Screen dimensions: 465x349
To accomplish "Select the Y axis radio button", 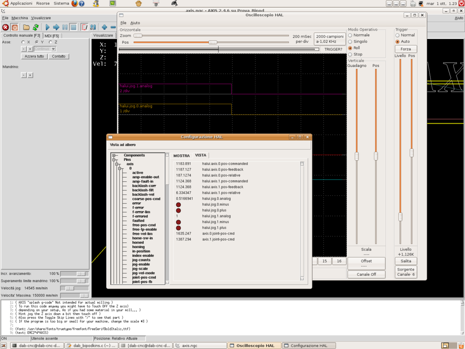I will pyautogui.click(x=37, y=42).
